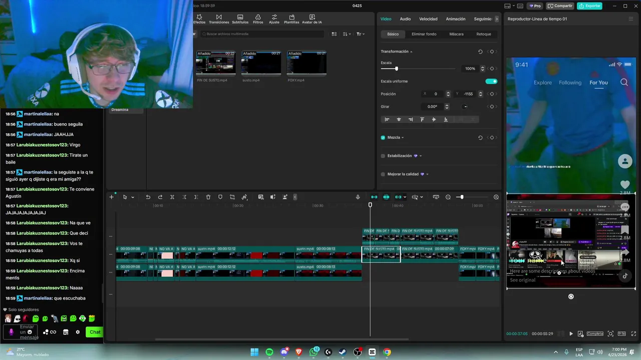The width and height of the screenshot is (641, 360).
Task: Click the green Chat button
Action: pyautogui.click(x=95, y=332)
